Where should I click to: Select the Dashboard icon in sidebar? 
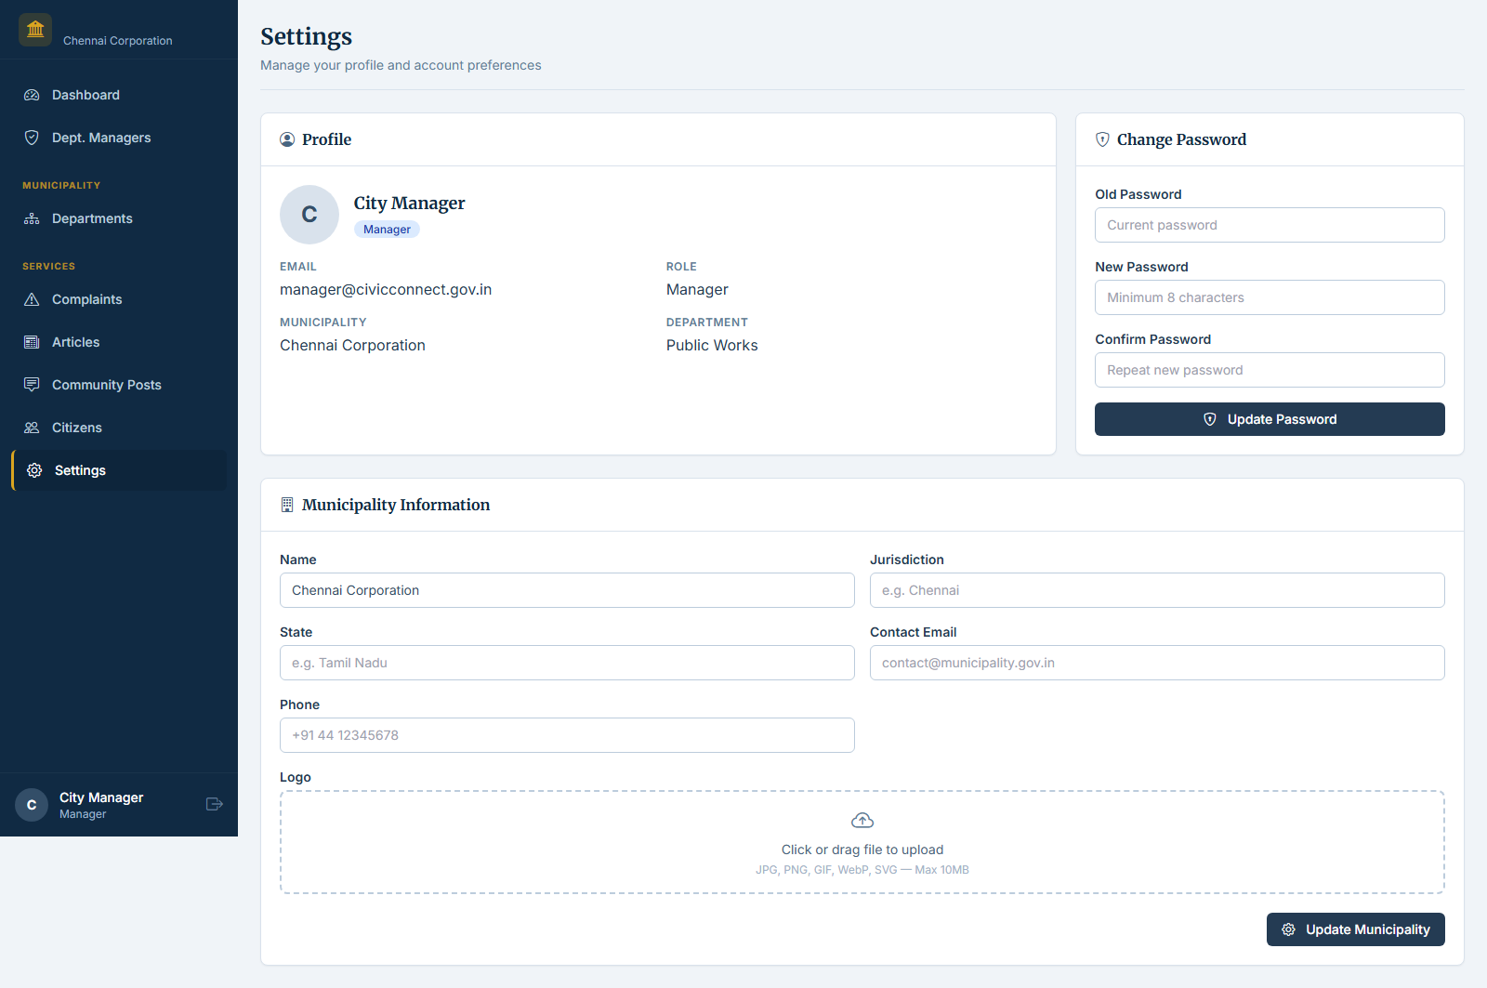(x=32, y=95)
